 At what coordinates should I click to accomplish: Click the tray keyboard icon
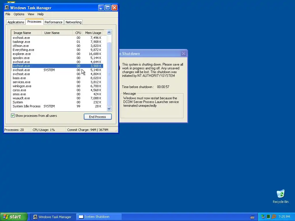pos(252,217)
